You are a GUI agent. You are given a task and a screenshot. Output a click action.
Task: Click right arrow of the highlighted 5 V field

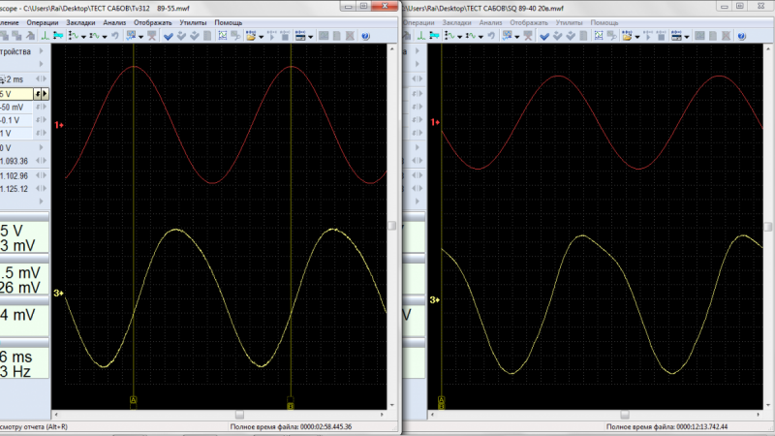[46, 93]
